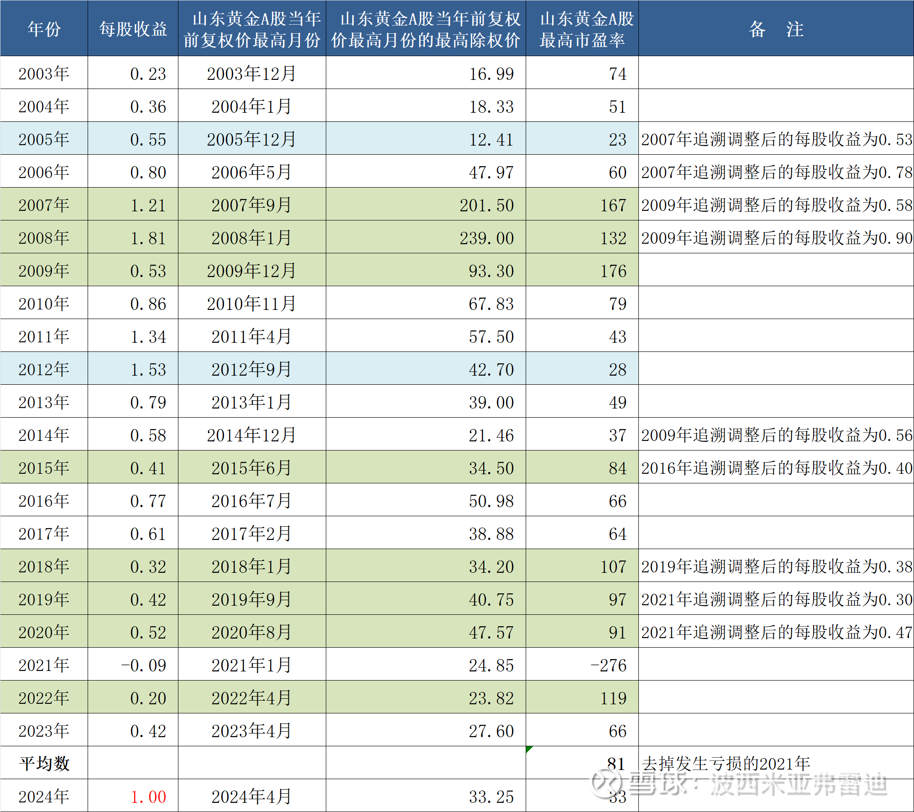Select the 2005年 row label

(44, 139)
